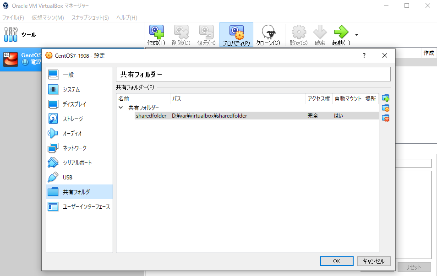Screen dimensions: 437x276
Task: Click the 完全 access value cell
Action: pos(313,116)
